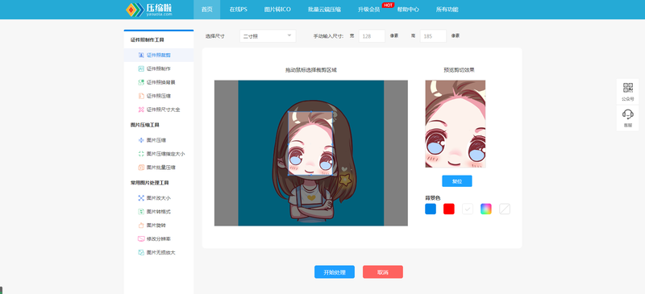Click inside the crop selection box on the face
This screenshot has height=294, width=645.
click(x=310, y=143)
